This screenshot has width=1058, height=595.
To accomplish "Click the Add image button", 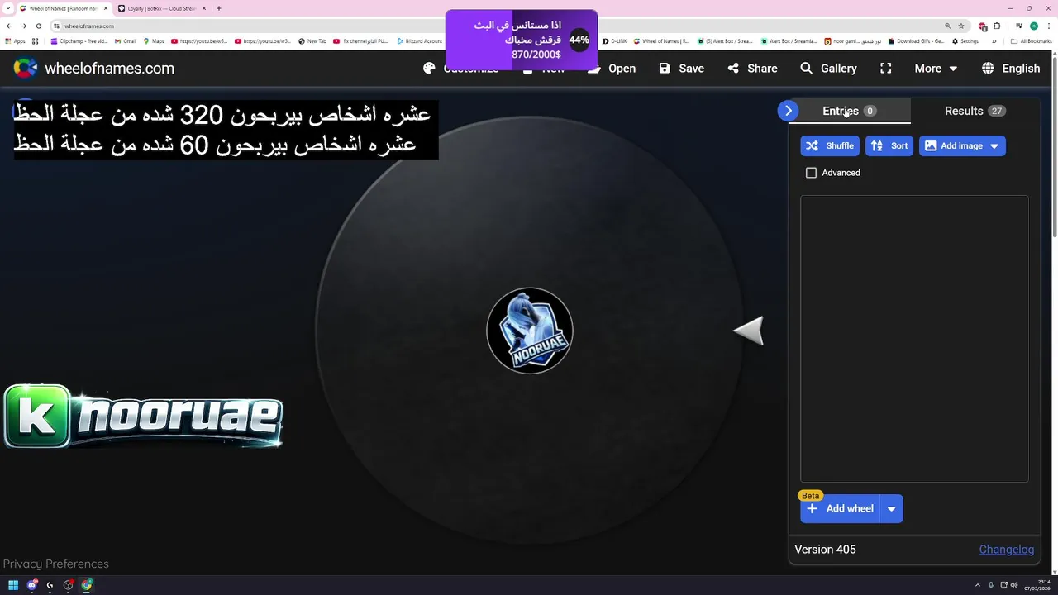I will pos(953,146).
